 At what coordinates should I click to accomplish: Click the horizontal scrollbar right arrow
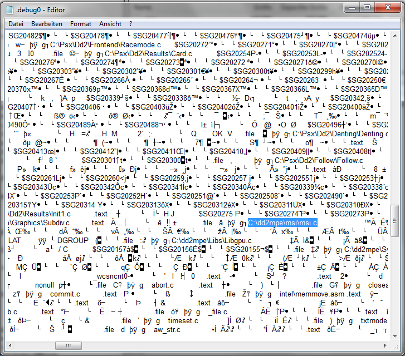pyautogui.click(x=386, y=347)
